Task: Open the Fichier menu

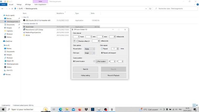Action: (x=3, y=4)
